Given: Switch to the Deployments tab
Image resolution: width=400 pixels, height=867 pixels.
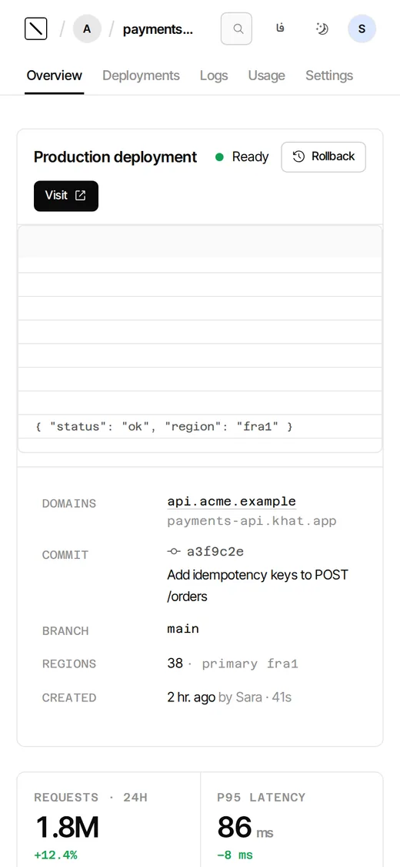Looking at the screenshot, I should pyautogui.click(x=142, y=76).
